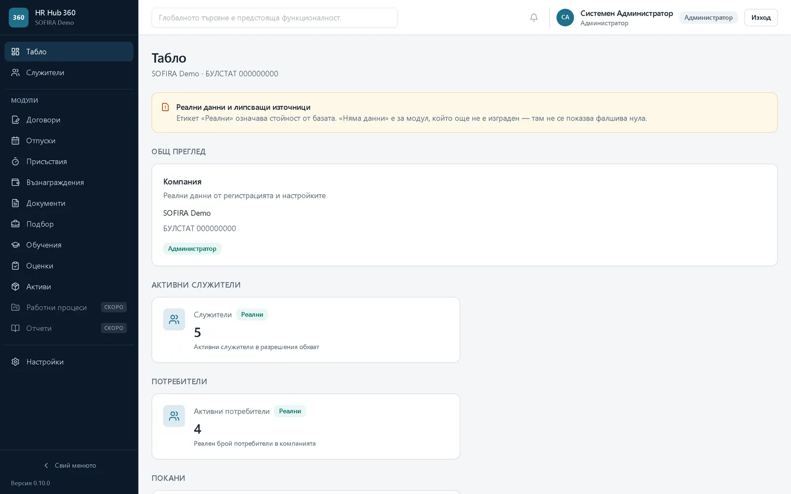Open the Присъствия module

[69, 162]
